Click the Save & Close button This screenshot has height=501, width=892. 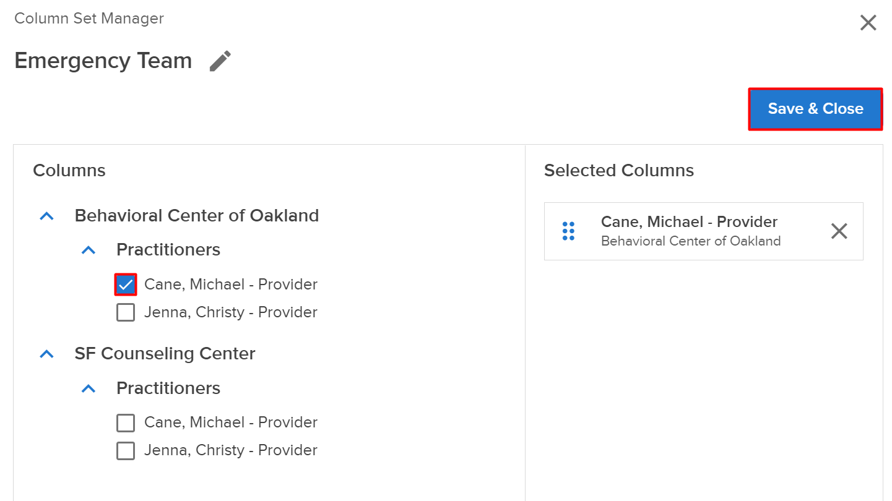point(815,109)
